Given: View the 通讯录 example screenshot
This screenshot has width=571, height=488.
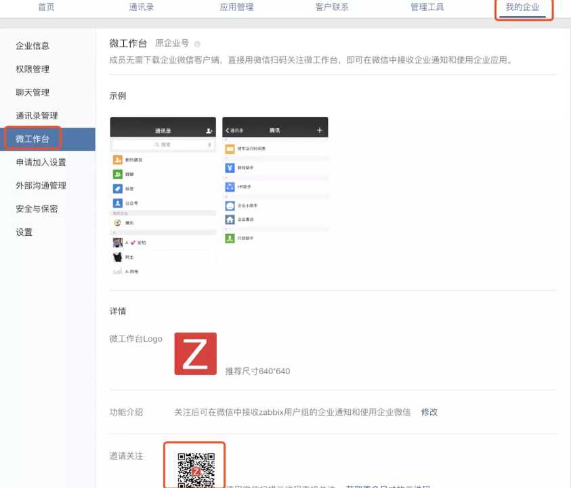Looking at the screenshot, I should click(163, 197).
